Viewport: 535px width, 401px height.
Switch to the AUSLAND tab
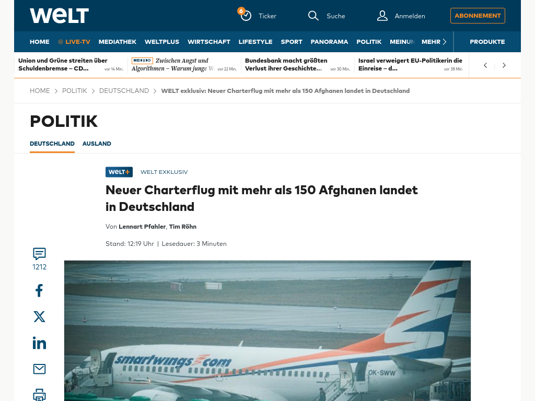click(x=97, y=144)
